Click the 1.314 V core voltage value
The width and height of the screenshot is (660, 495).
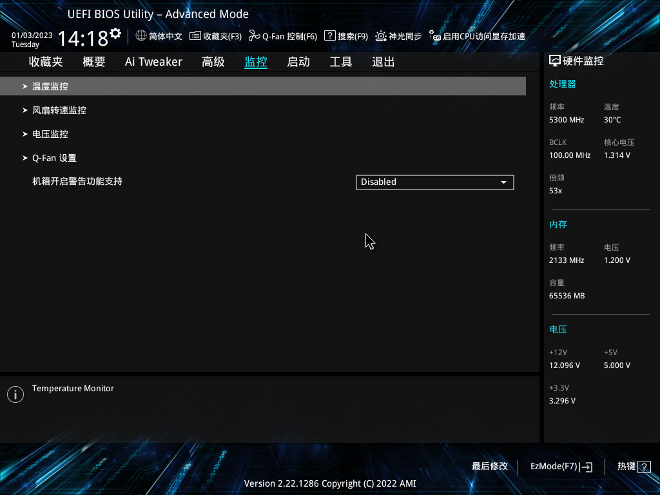coord(617,155)
